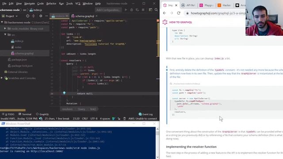Open the project structure icon near search
This screenshot has width=283, height=159.
click(150, 10)
